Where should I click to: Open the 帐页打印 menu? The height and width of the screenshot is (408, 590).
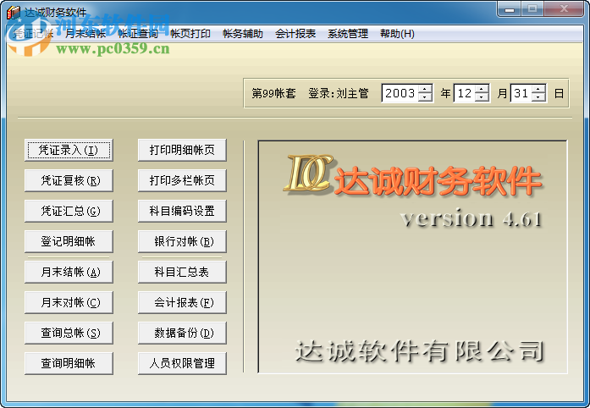(190, 34)
